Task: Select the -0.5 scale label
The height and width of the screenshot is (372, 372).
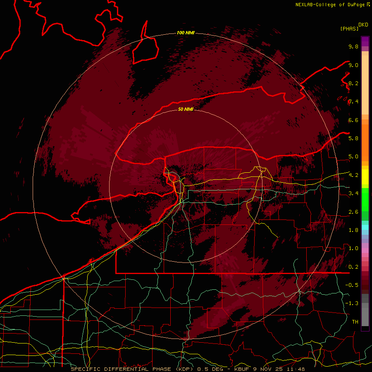Action: [x=352, y=285]
